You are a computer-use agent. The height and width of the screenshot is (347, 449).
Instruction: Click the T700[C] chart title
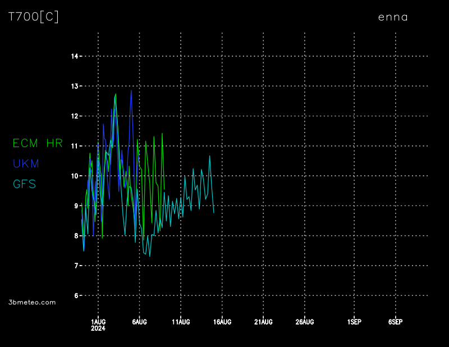34,17
